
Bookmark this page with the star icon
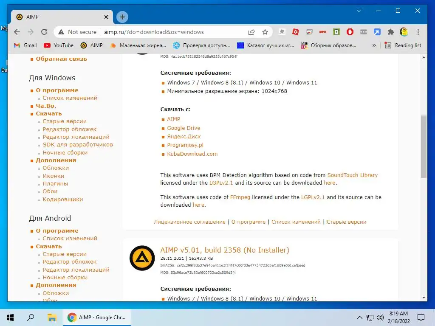click(265, 32)
